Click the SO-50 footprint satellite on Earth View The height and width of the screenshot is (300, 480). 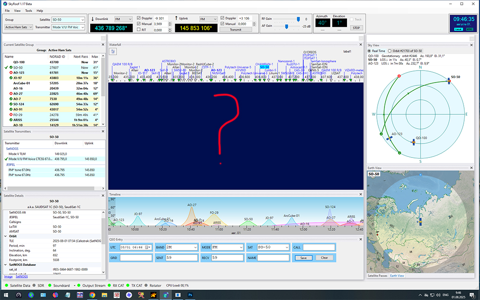[420, 221]
